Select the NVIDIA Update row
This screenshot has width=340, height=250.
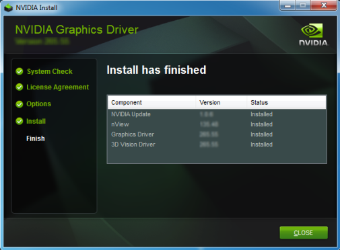pyautogui.click(x=217, y=114)
